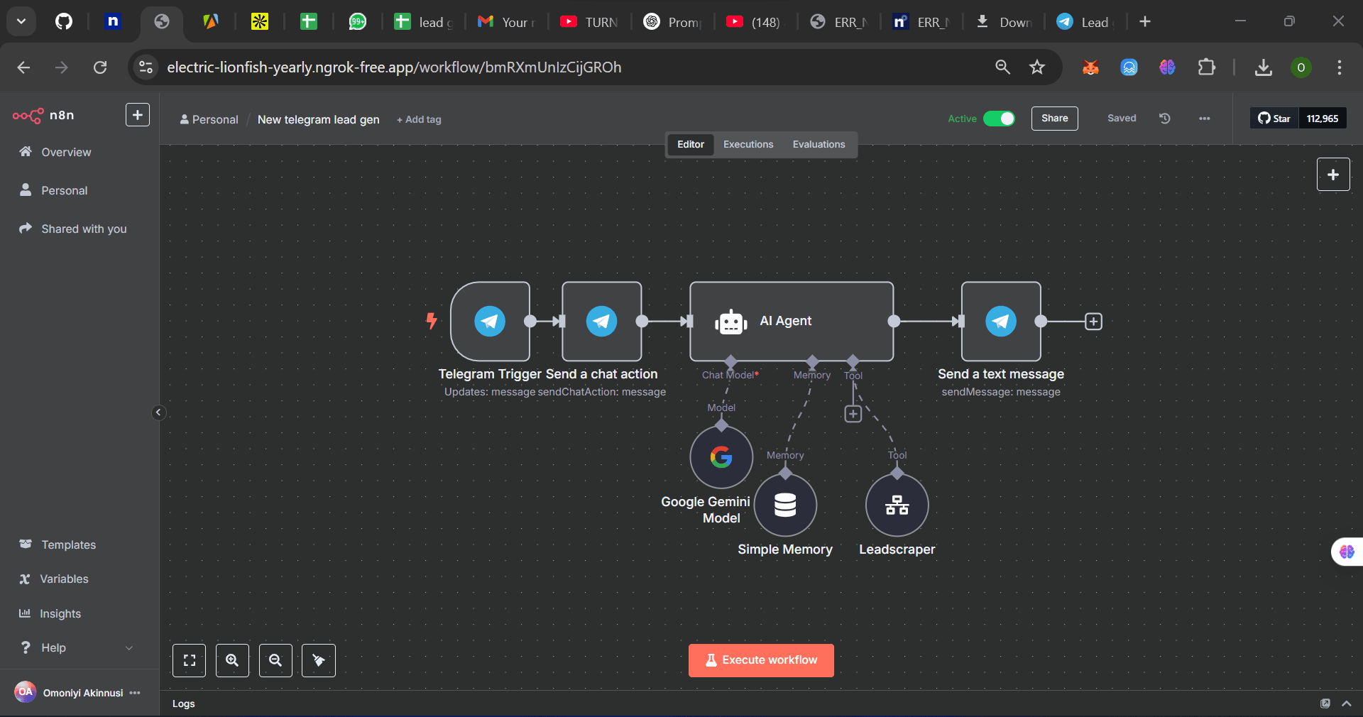
Task: Add another tool to the AI Agent
Action: 853,414
